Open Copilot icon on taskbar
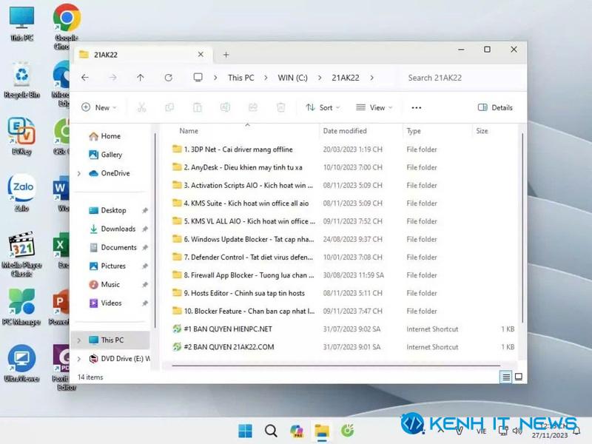Screen dimensions: 592x444 click(x=297, y=431)
